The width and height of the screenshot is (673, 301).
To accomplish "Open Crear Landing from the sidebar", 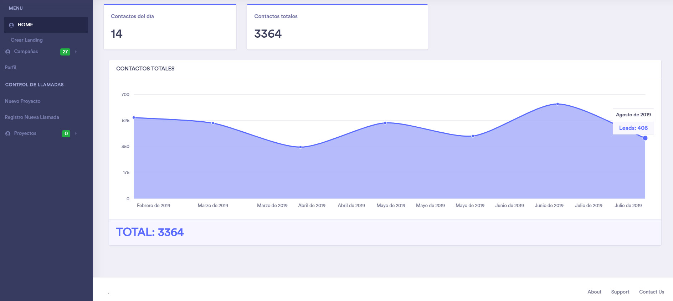I will [x=27, y=40].
